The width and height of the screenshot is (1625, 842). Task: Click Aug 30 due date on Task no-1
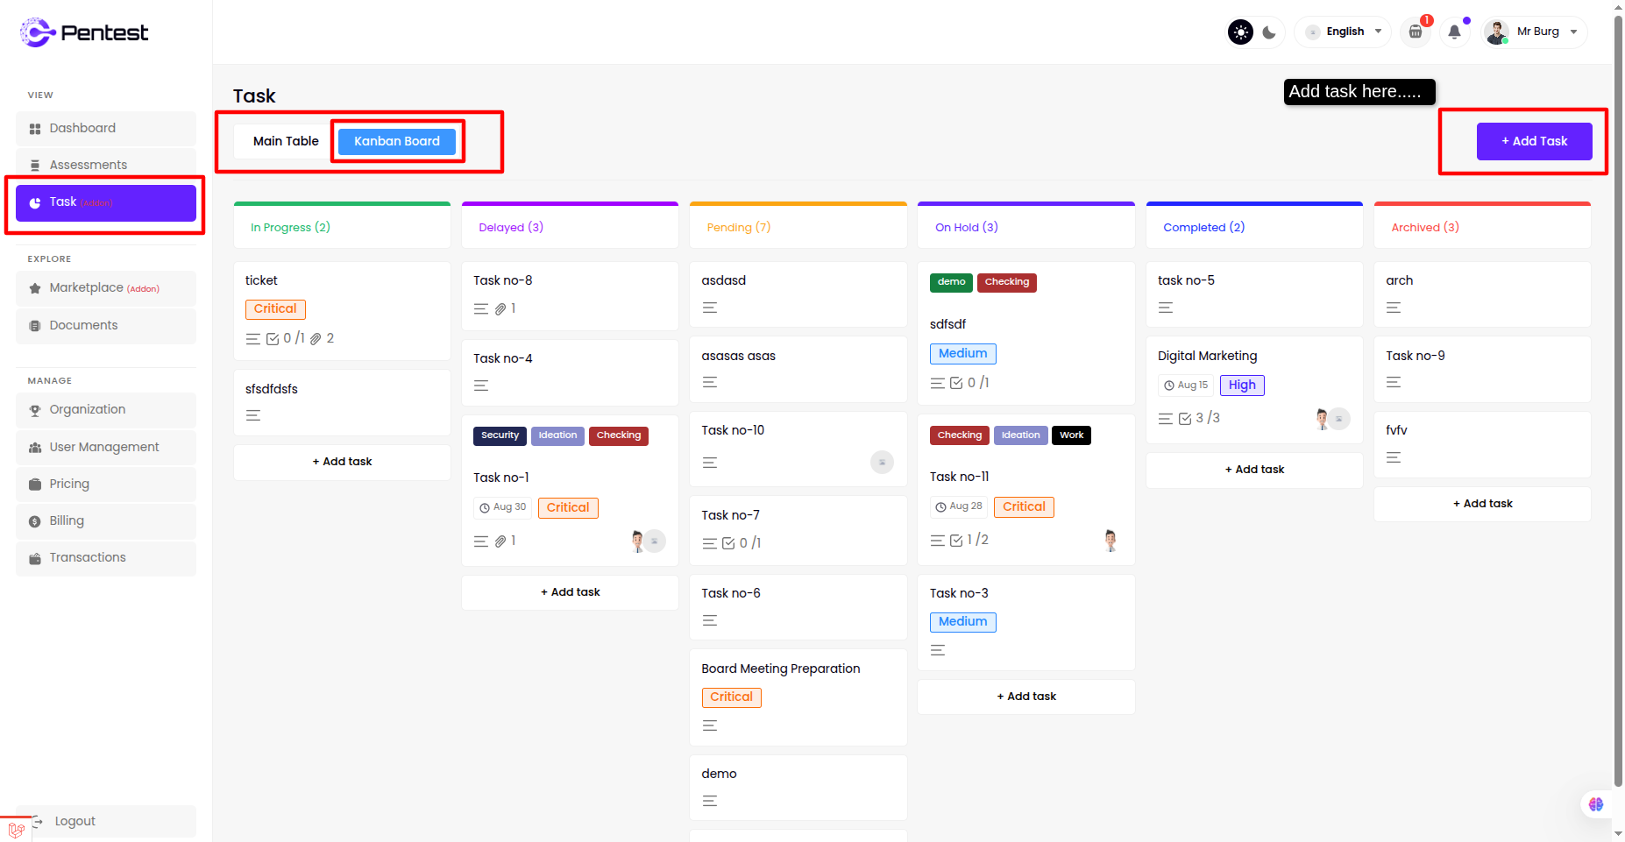point(503,507)
